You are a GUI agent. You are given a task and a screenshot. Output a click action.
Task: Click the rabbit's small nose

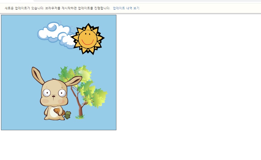pos(53,96)
